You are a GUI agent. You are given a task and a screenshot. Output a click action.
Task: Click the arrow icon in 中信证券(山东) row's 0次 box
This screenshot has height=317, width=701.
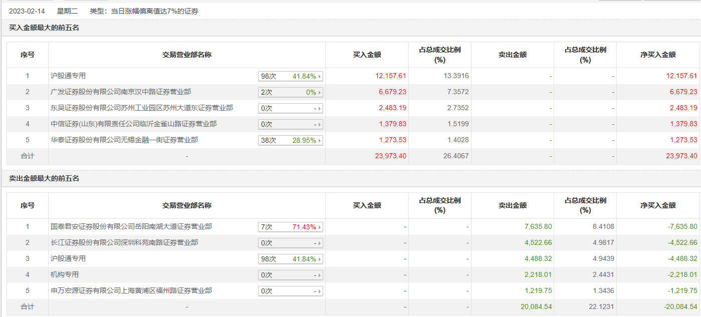320,124
